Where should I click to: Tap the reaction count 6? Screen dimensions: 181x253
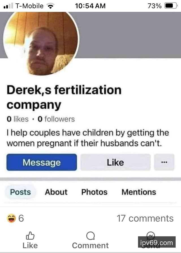click(x=21, y=218)
